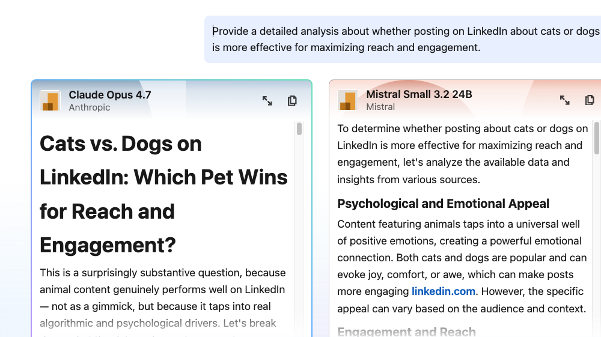Screen dimensions: 601x337
Task: Click the Claude response scrollbar thumb
Action: pyautogui.click(x=299, y=129)
